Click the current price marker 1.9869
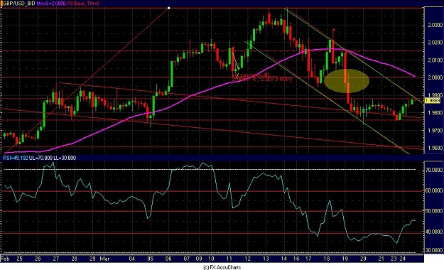444x270 pixels. (x=433, y=101)
